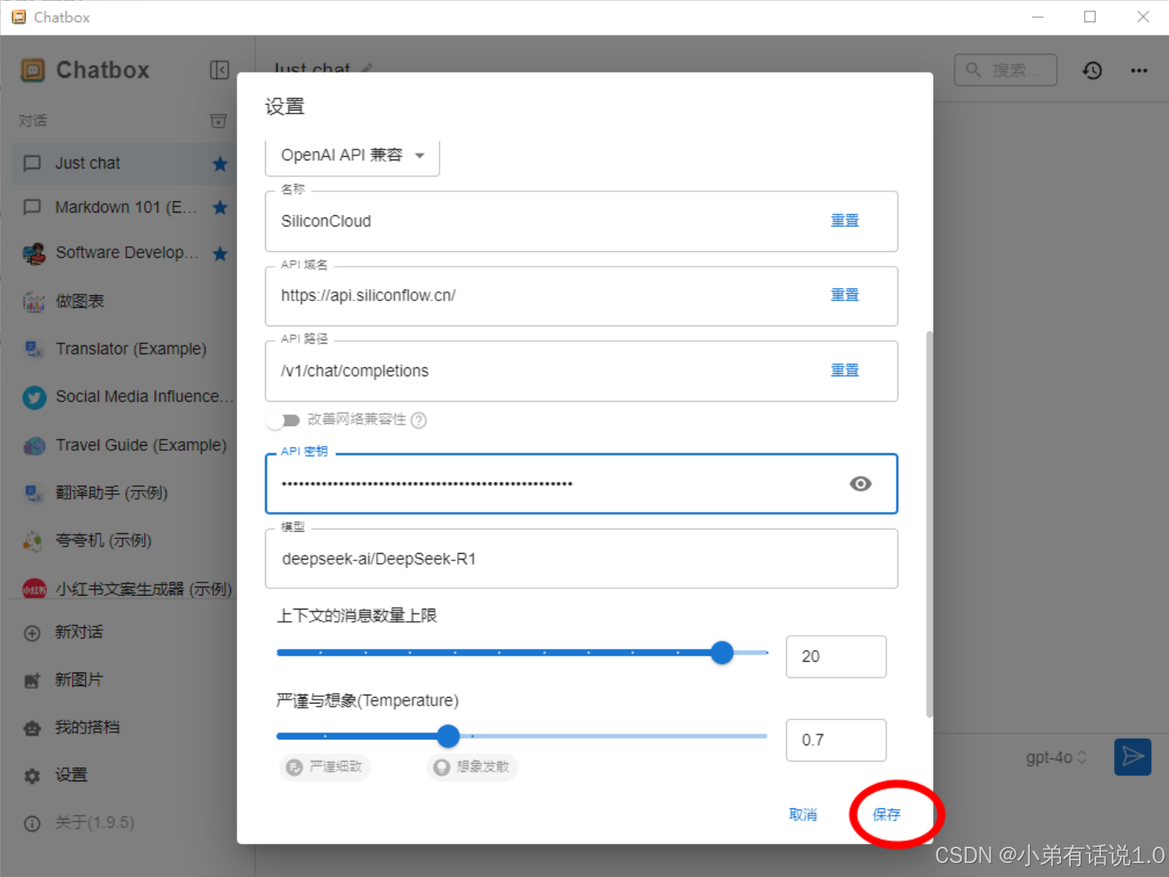
Task: Select 夸夸机 (示例) conversation
Action: [123, 541]
